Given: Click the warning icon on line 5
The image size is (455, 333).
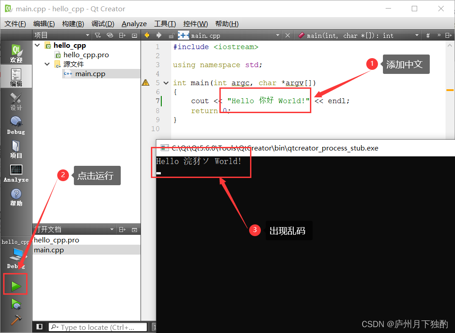Looking at the screenshot, I should click(146, 83).
